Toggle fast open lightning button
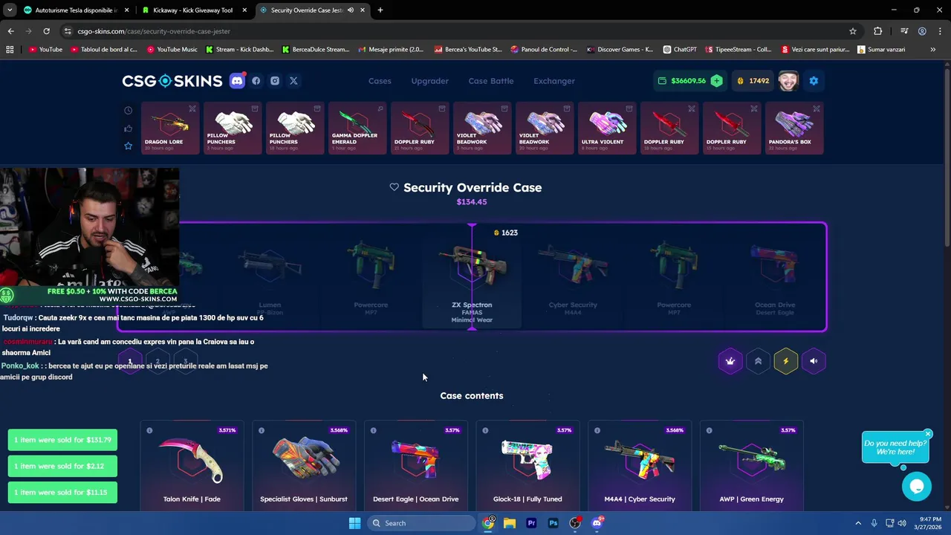951x535 pixels. (x=785, y=361)
